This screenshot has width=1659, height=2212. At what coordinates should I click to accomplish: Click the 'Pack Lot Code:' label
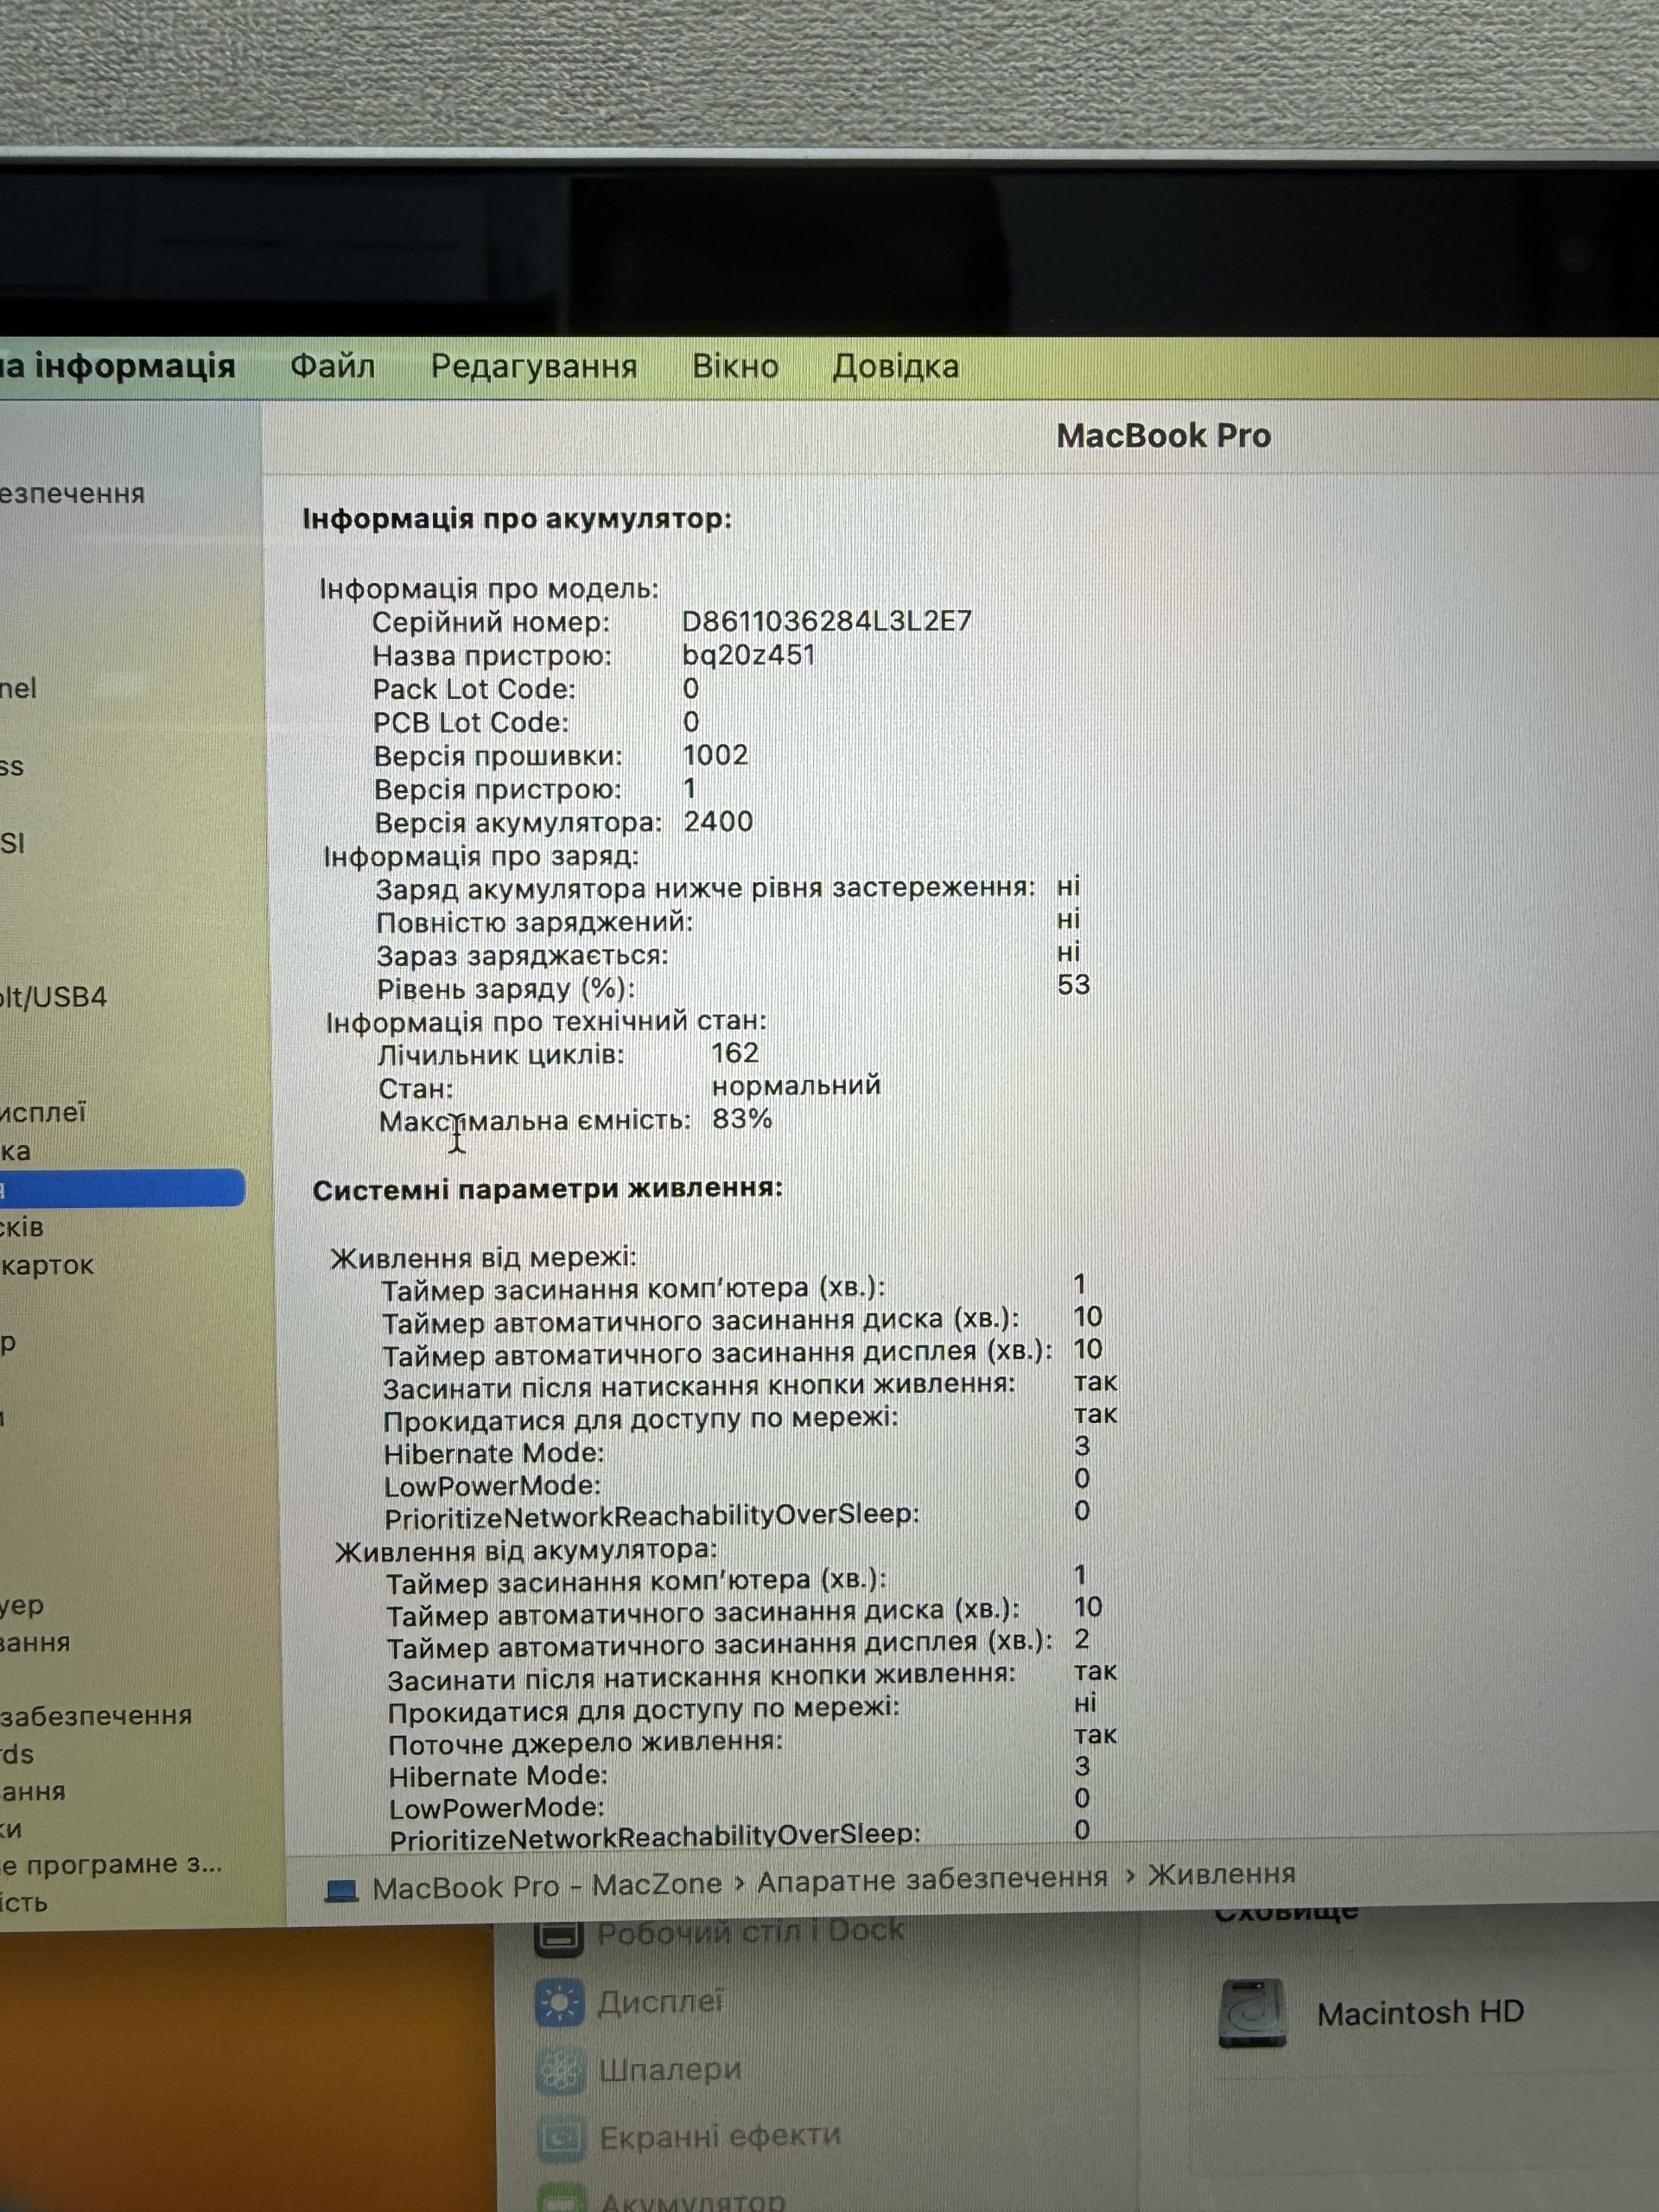[x=475, y=689]
